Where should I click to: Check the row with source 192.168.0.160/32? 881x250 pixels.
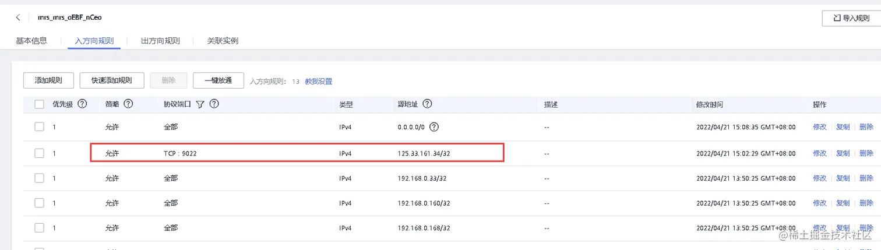pyautogui.click(x=40, y=203)
